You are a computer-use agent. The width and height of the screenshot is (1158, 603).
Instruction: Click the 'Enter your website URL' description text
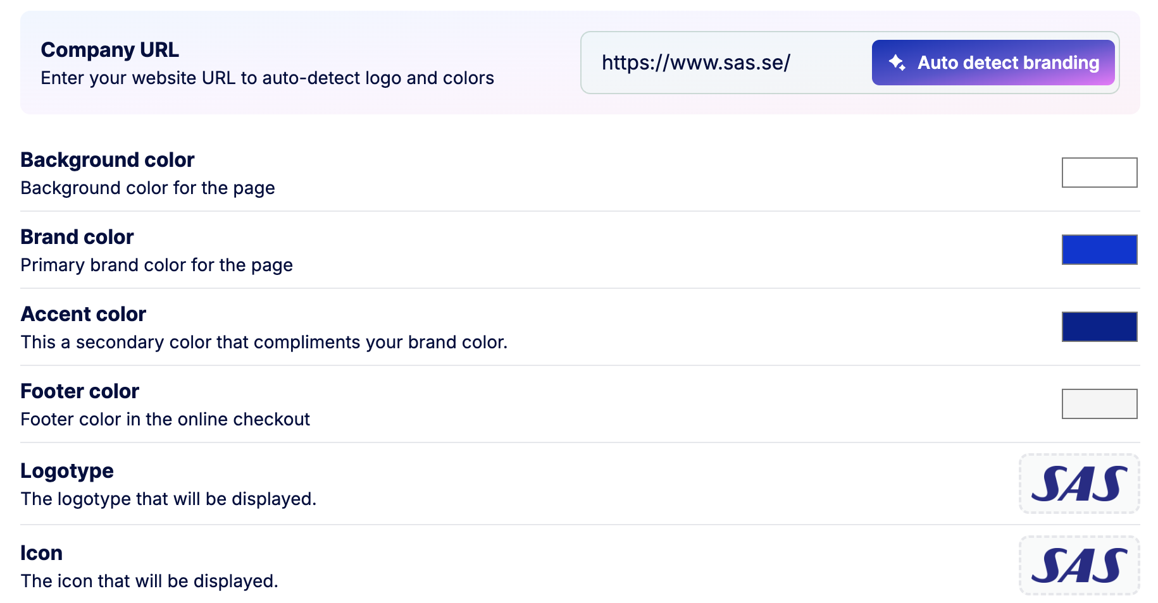click(x=267, y=78)
